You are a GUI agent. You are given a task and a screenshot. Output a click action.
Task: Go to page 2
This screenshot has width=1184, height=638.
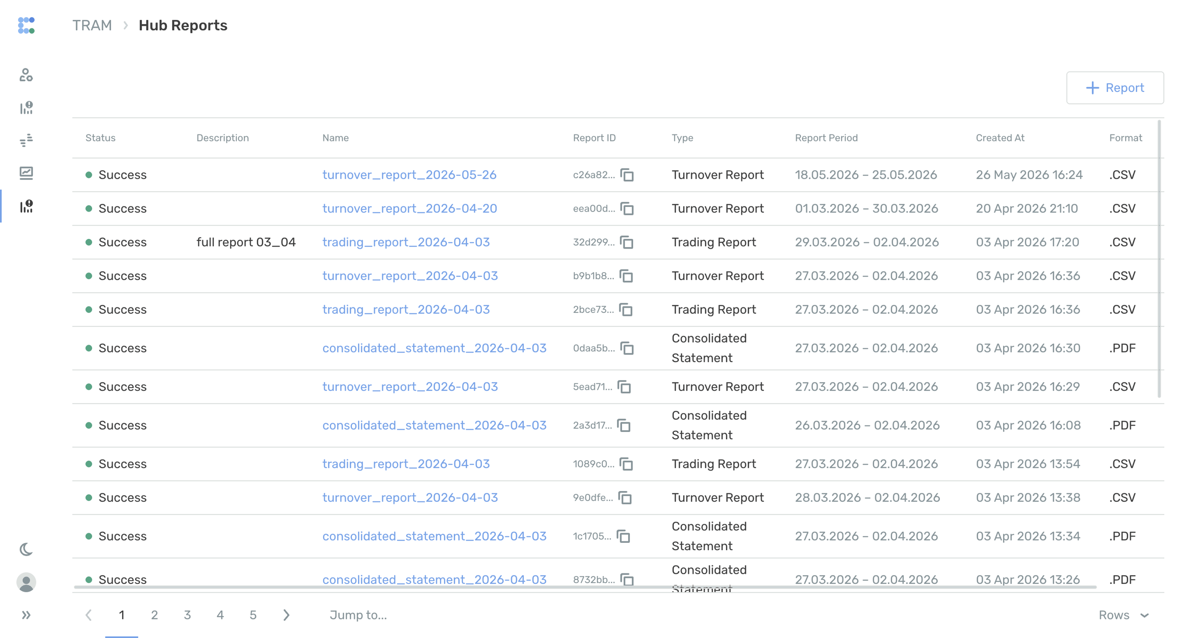154,615
